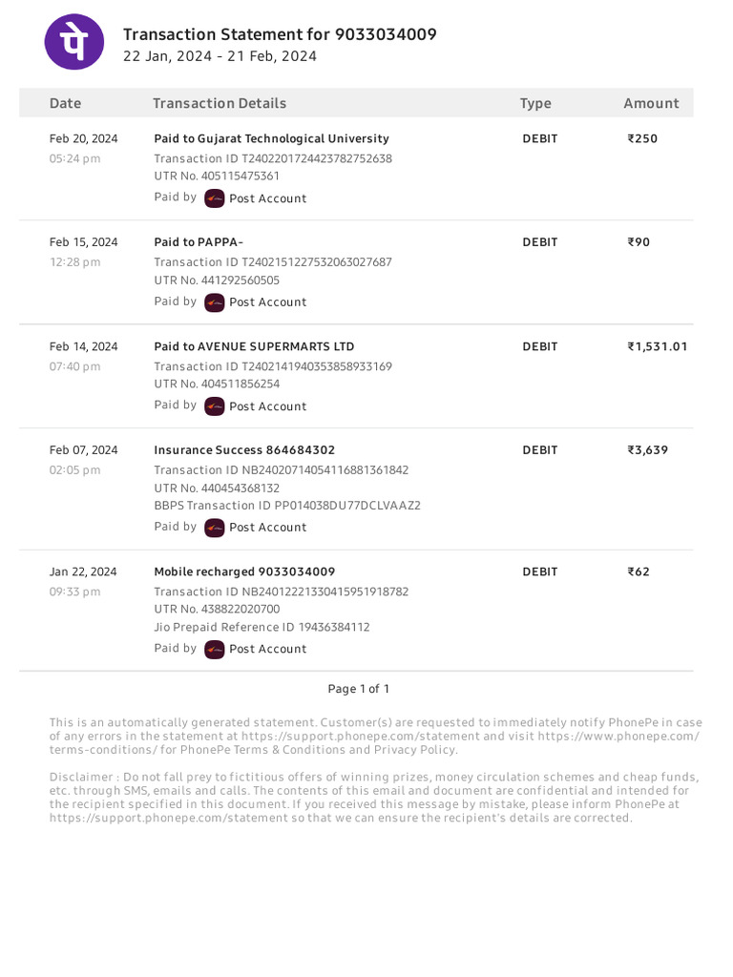Click the Date column header

(66, 103)
